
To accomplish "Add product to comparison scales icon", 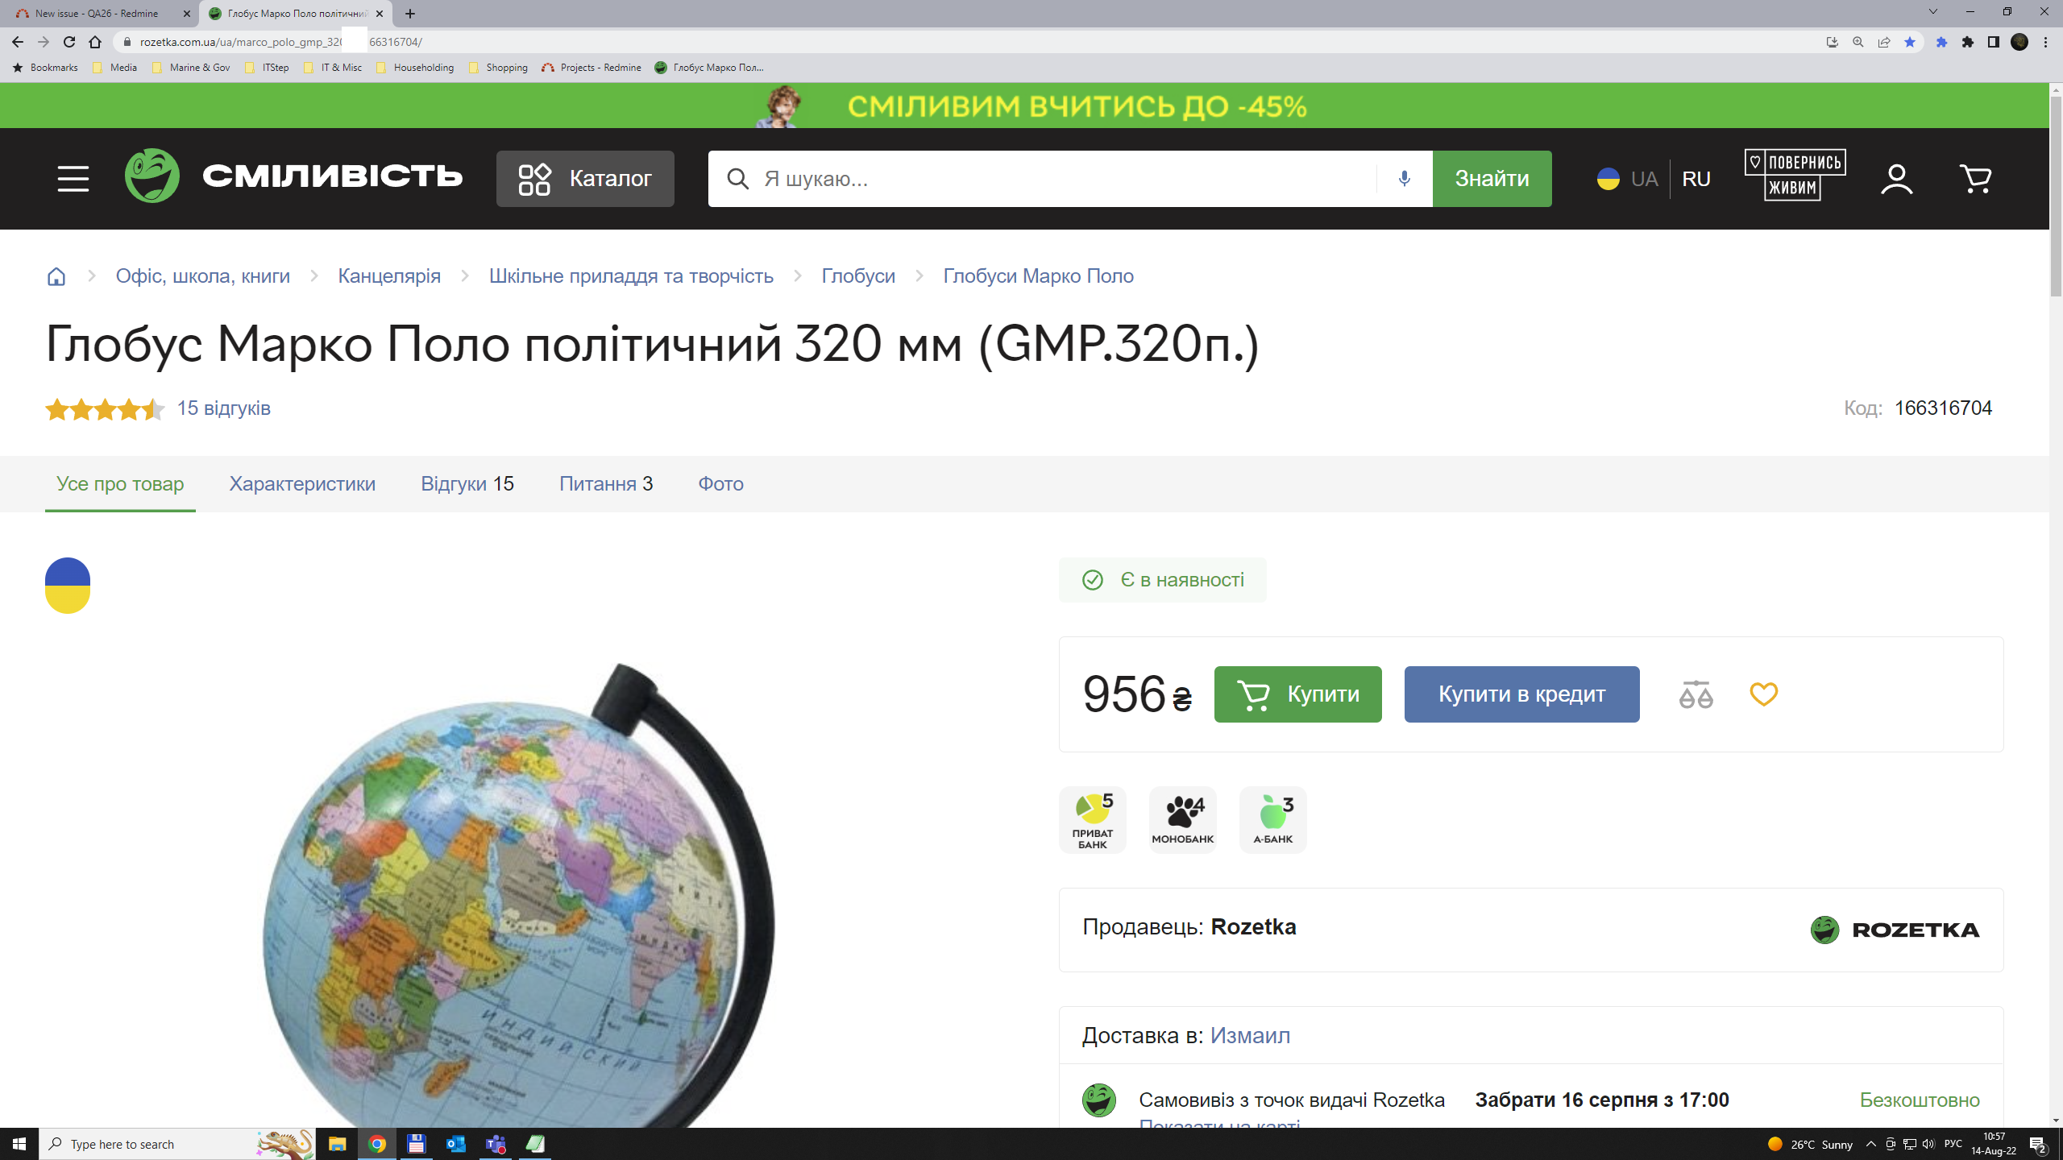I will tap(1696, 694).
